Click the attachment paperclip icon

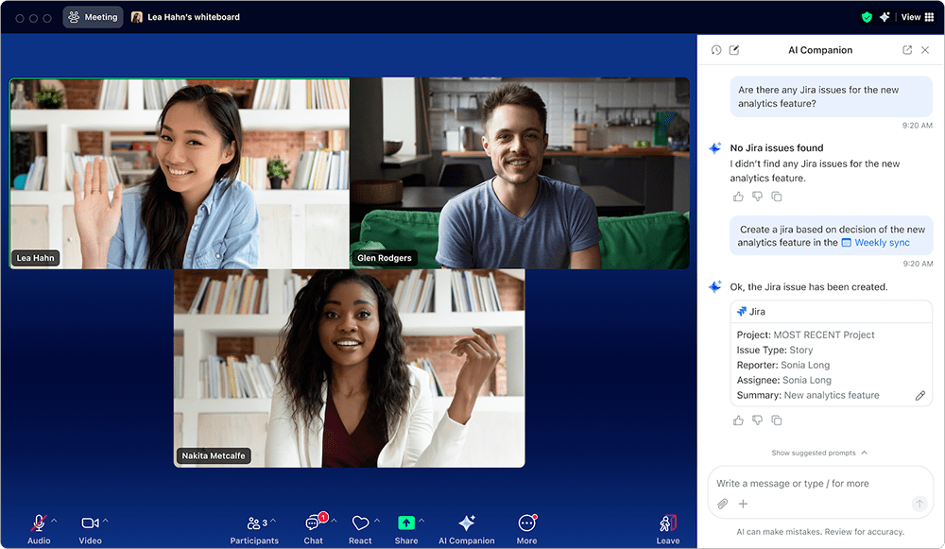(723, 504)
